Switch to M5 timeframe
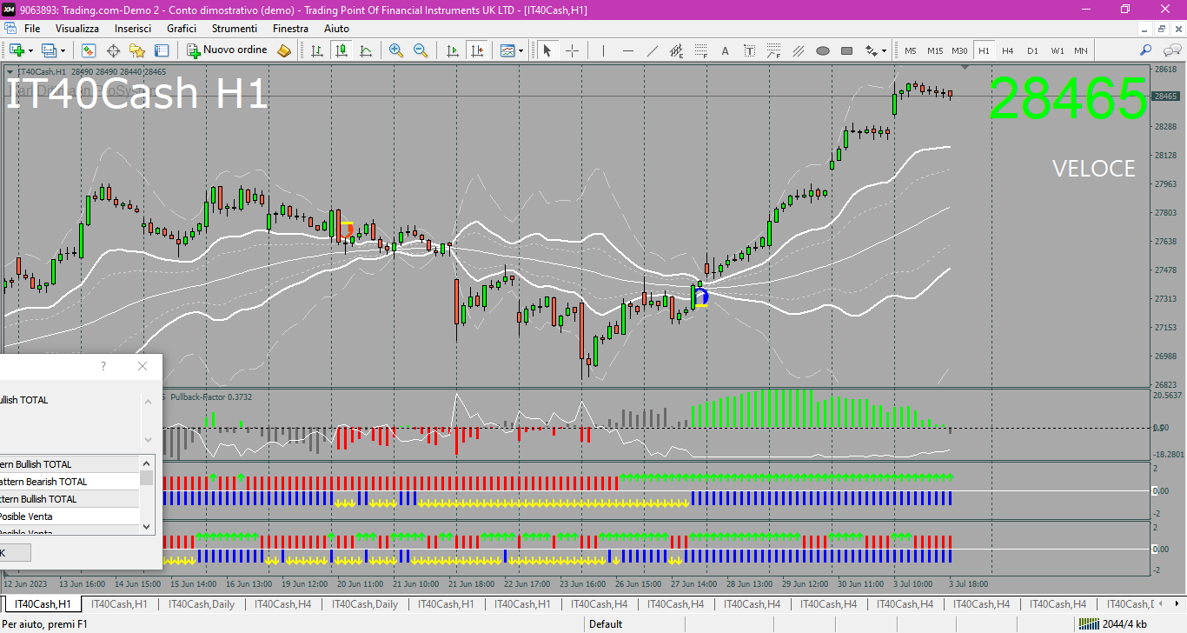 pyautogui.click(x=911, y=50)
